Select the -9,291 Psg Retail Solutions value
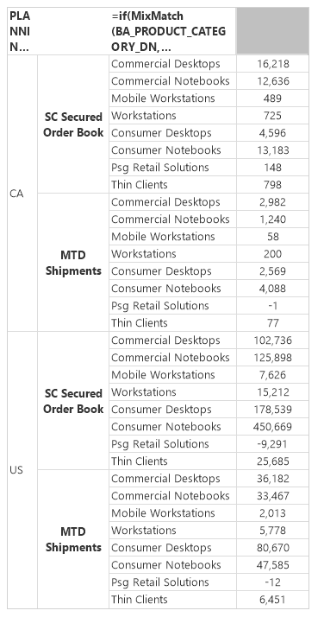Image resolution: width=324 pixels, height=617 pixels. tap(272, 444)
